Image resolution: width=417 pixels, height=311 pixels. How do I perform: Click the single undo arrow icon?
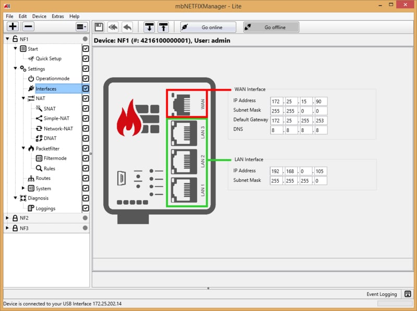[x=127, y=27]
